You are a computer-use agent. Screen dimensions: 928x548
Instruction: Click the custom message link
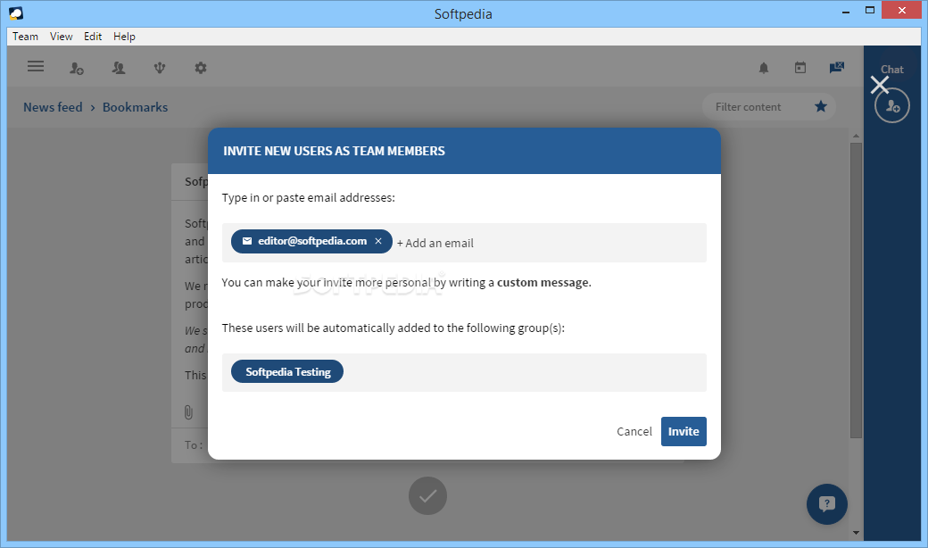click(544, 282)
